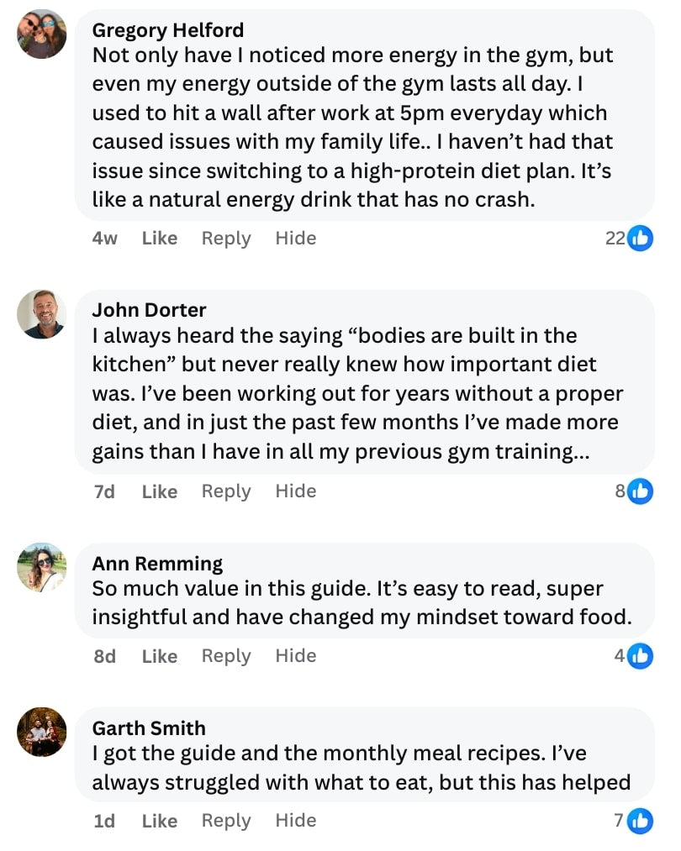
Task: Click Garth Smith's profile avatar
Action: pyautogui.click(x=41, y=732)
